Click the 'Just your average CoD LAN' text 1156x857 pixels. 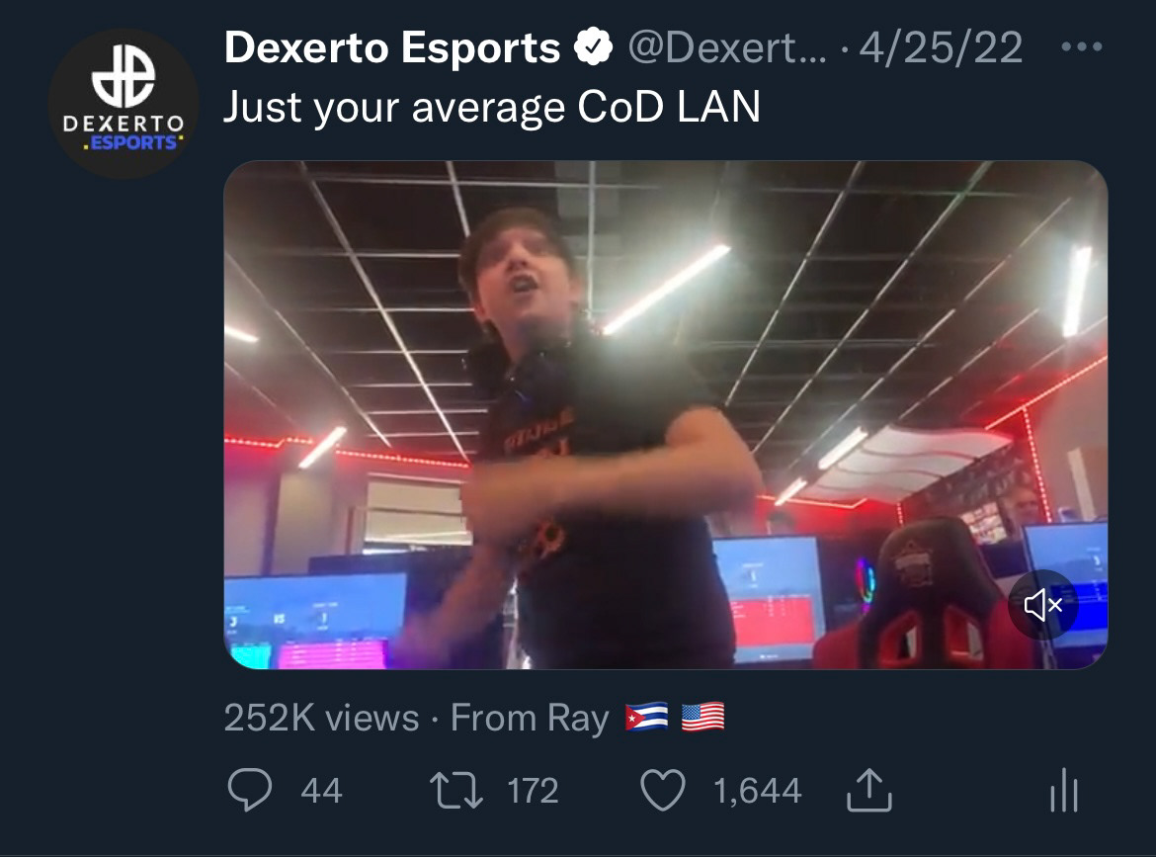[x=492, y=107]
